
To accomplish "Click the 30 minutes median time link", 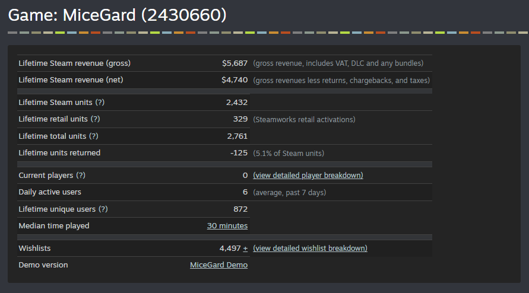I will point(227,226).
